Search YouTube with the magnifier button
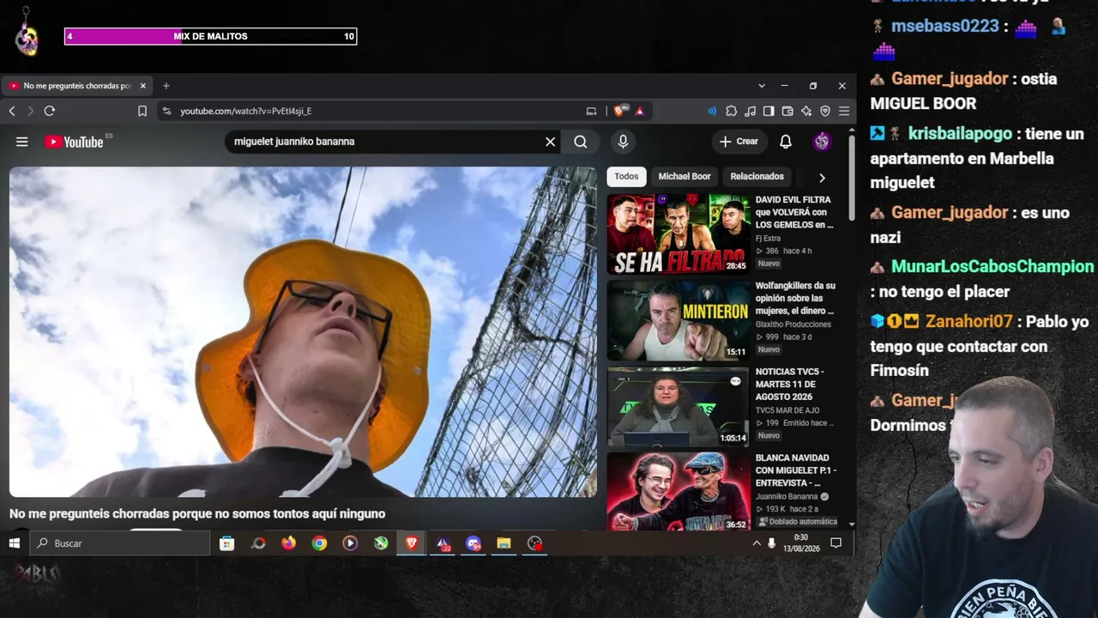The image size is (1098, 618). [581, 142]
